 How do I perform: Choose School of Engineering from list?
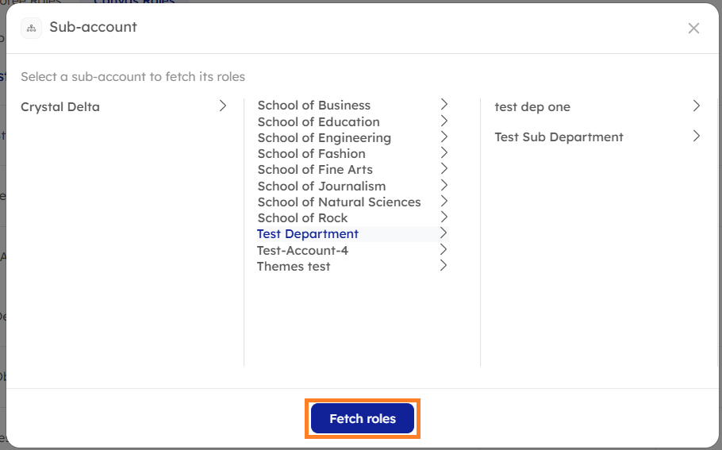tap(324, 138)
